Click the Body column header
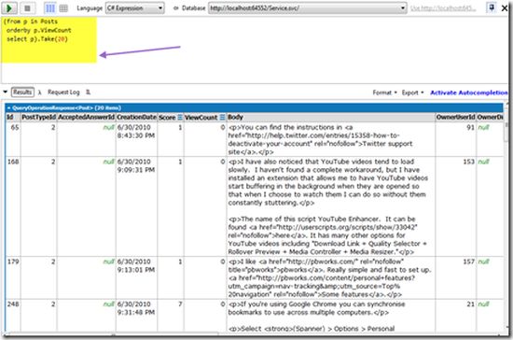Viewport: 513px width, 340px height. [331, 118]
